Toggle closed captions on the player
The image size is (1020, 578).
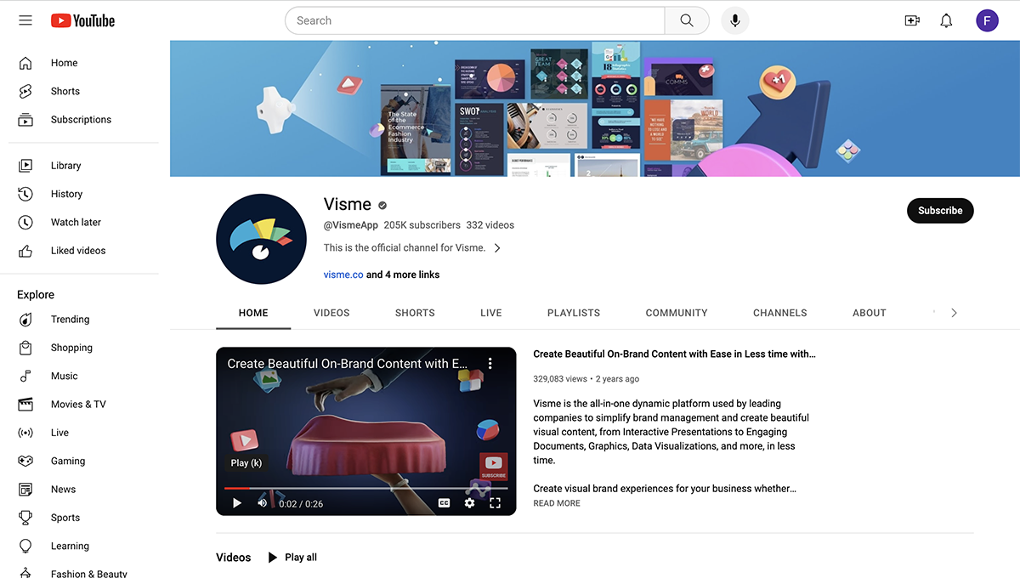click(x=444, y=502)
